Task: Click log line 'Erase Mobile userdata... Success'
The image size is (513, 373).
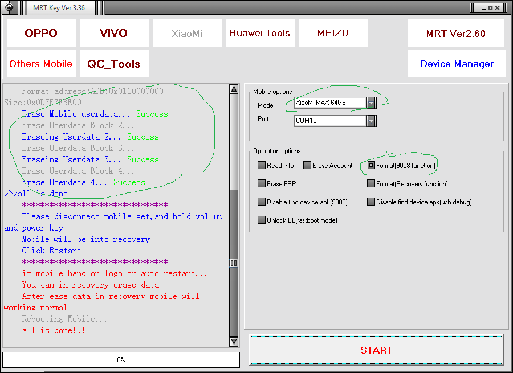Action: (95, 114)
